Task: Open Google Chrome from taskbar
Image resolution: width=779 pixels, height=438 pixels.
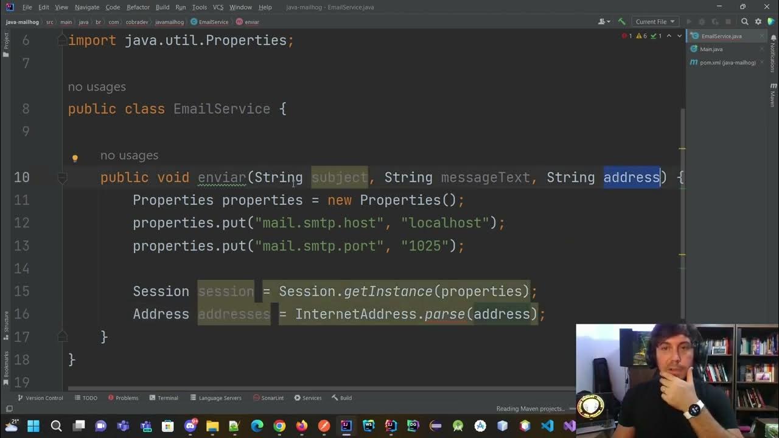Action: (279, 426)
